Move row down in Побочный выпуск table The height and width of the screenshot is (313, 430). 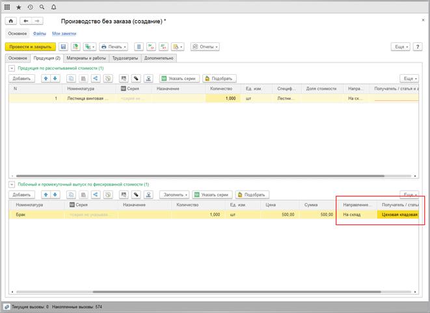55,195
